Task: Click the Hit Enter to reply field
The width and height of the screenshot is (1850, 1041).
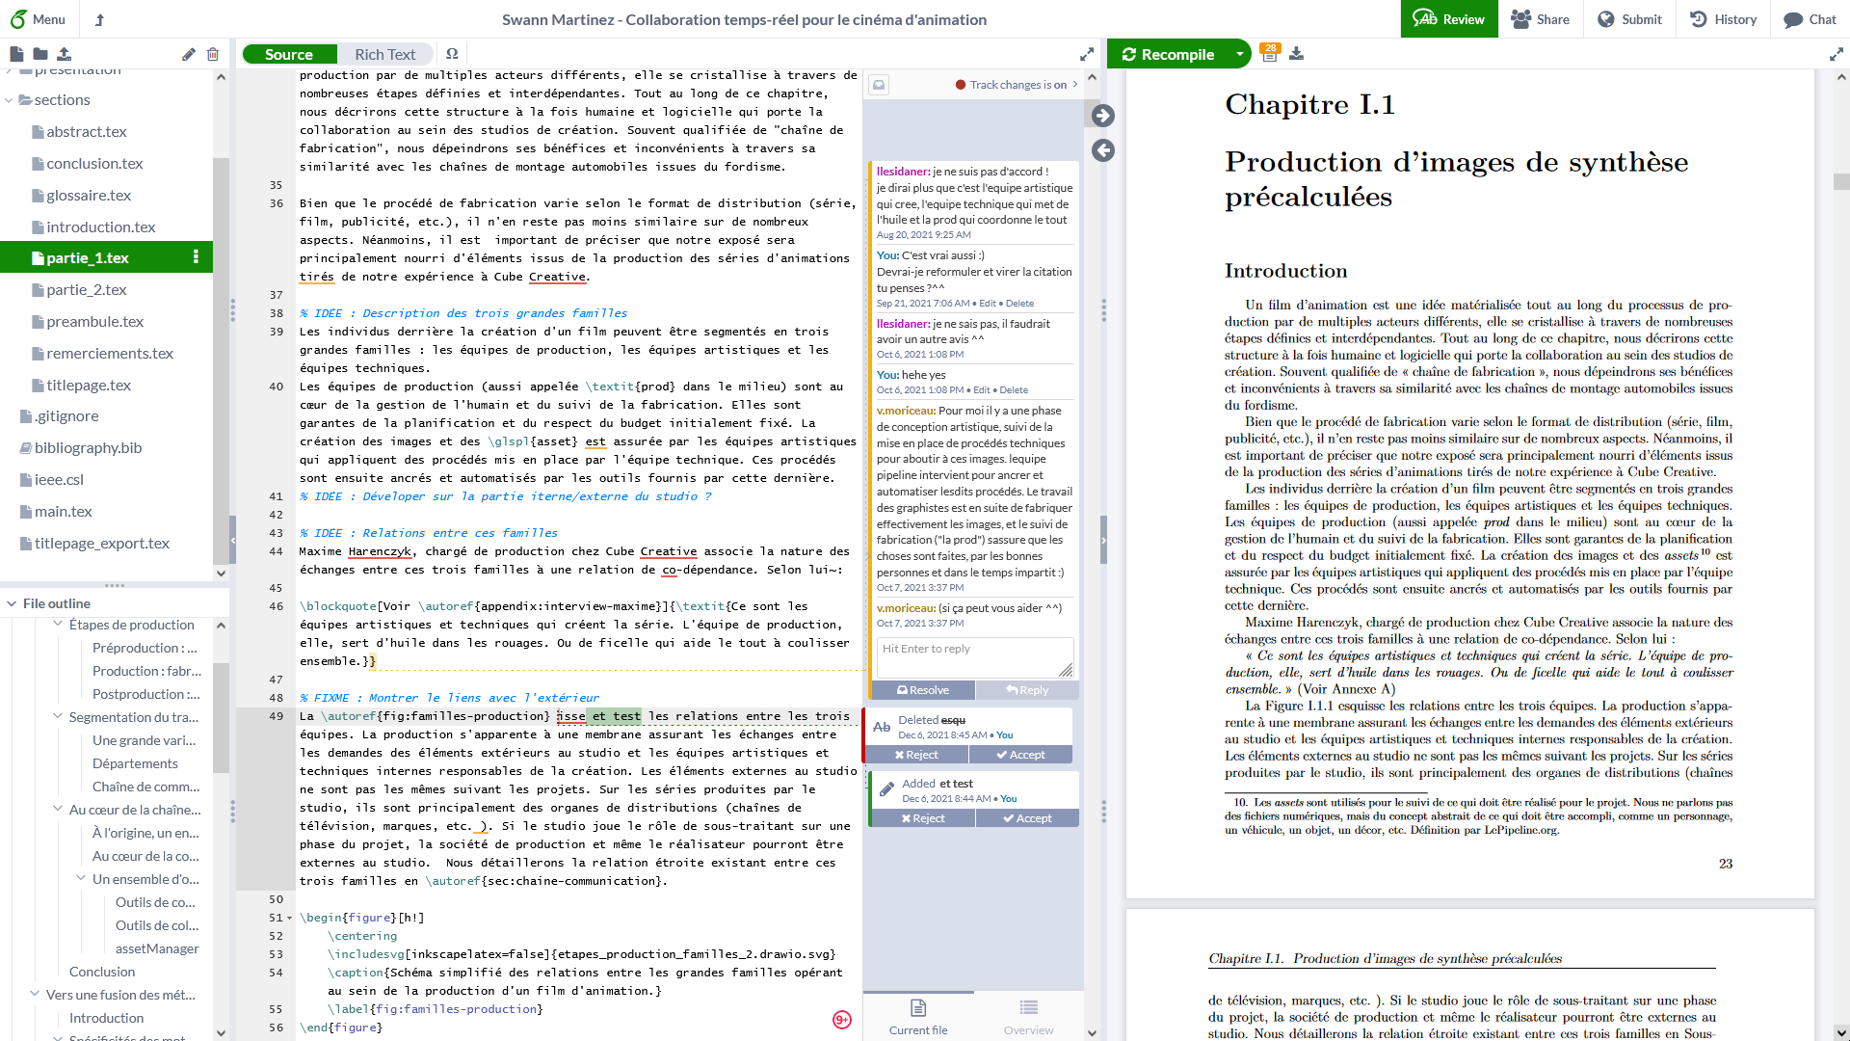Action: 972,656
